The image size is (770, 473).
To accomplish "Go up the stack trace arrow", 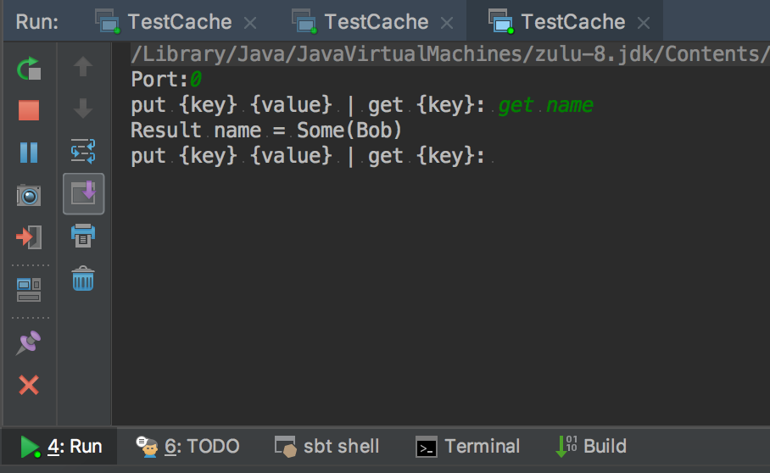I will (x=83, y=66).
